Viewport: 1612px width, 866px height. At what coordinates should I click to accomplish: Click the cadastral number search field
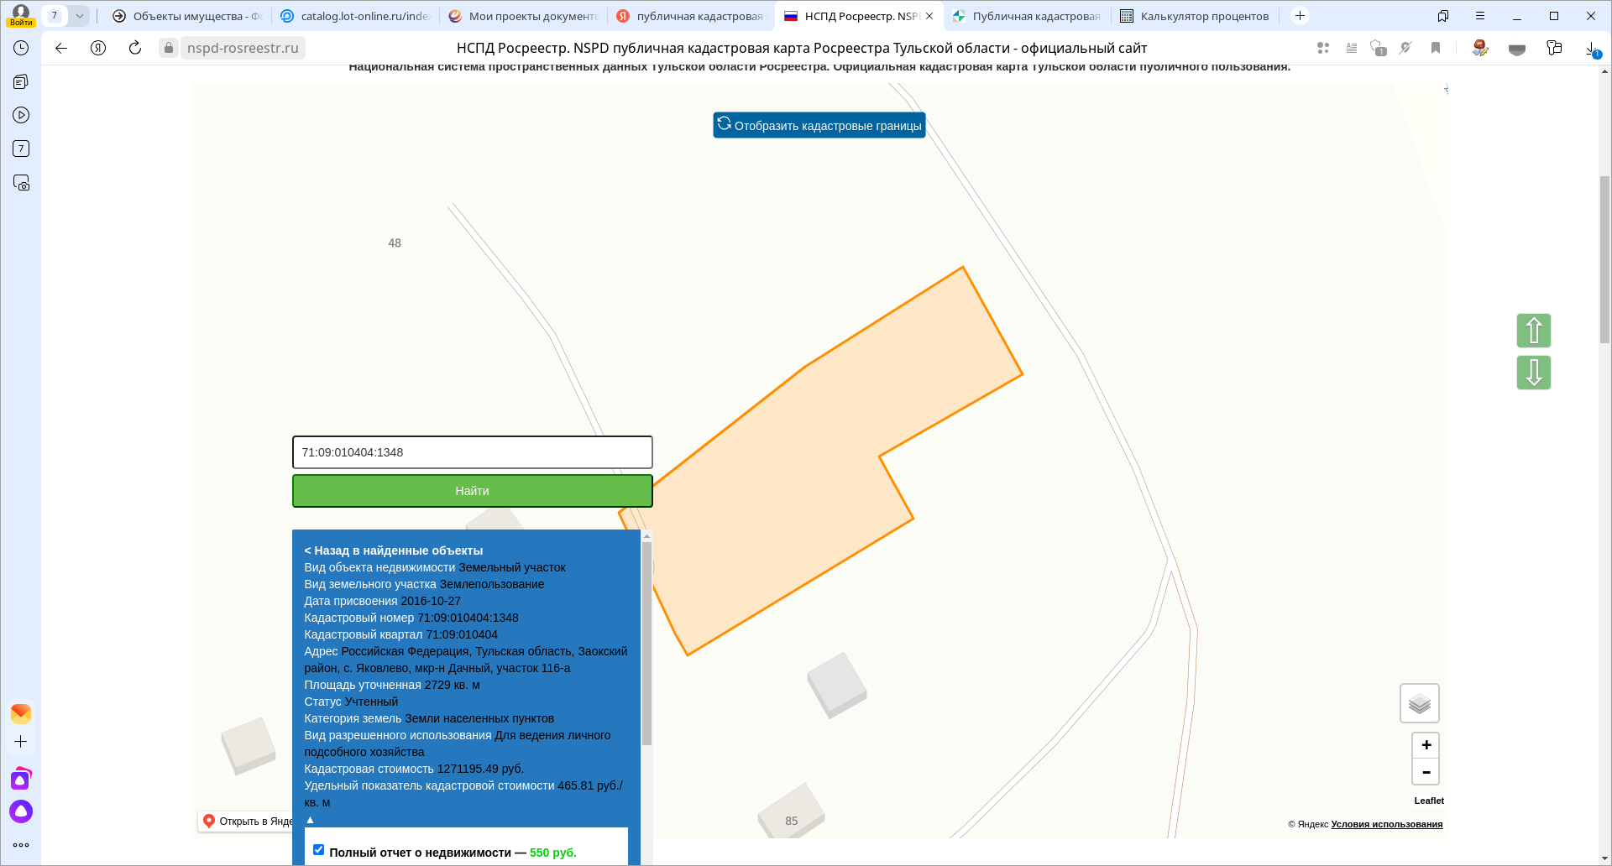pos(472,452)
